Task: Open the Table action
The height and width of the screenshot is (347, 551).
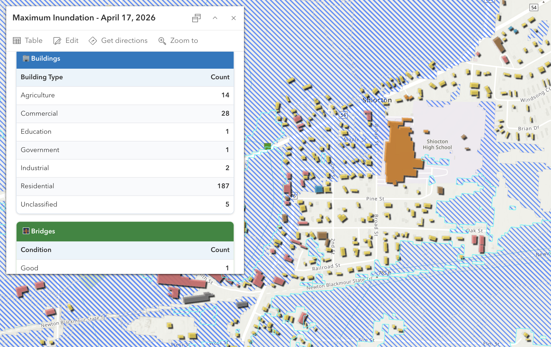Action: pos(28,41)
